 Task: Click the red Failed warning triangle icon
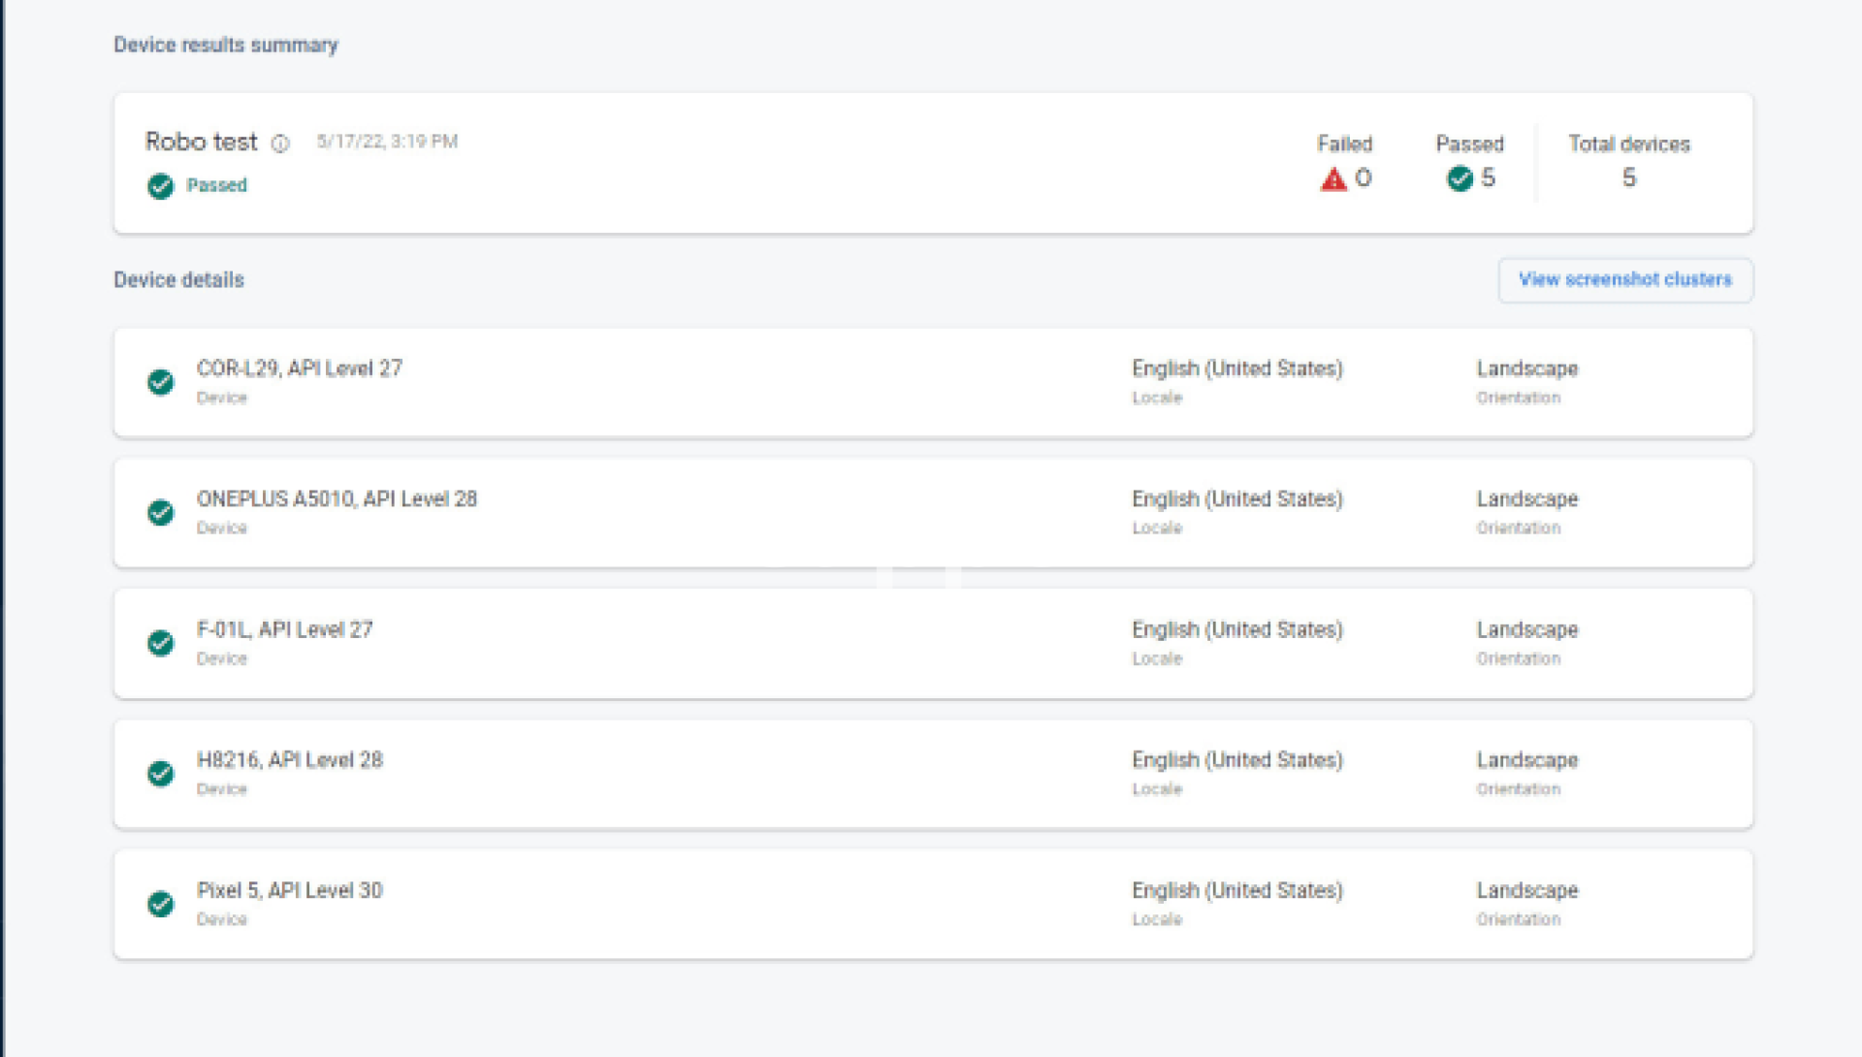click(1333, 179)
